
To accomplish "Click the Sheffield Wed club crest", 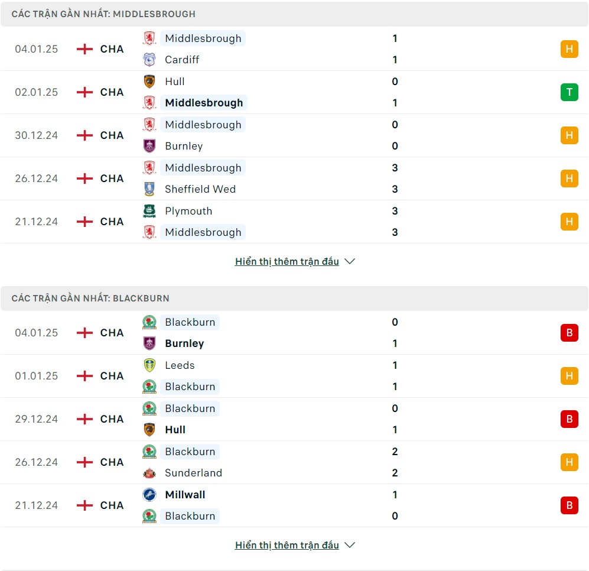I will 149,189.
